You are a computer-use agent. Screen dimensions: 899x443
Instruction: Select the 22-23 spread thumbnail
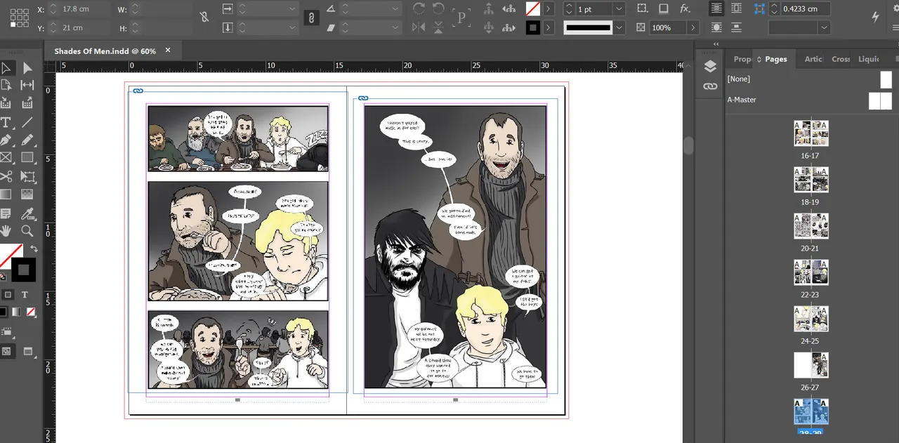(x=811, y=272)
